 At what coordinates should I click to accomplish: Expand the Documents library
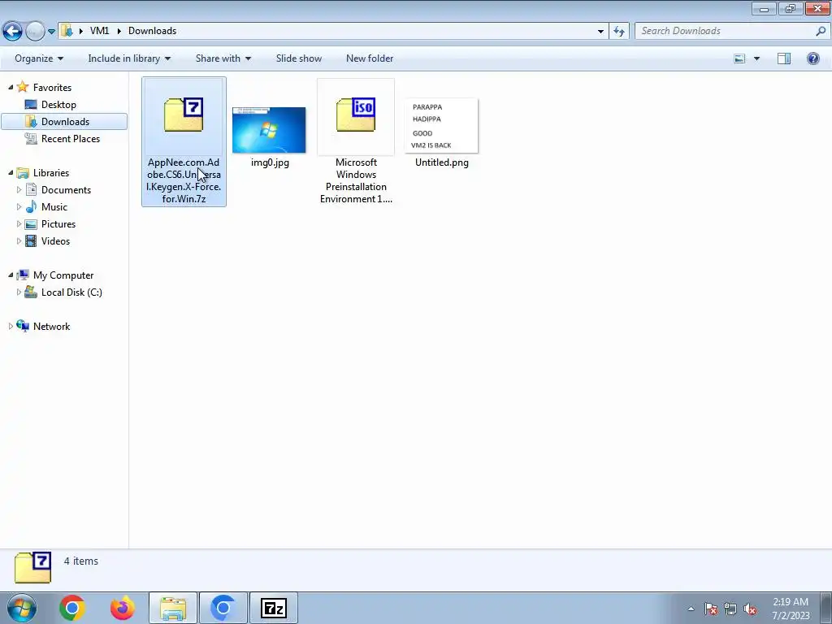click(x=19, y=189)
